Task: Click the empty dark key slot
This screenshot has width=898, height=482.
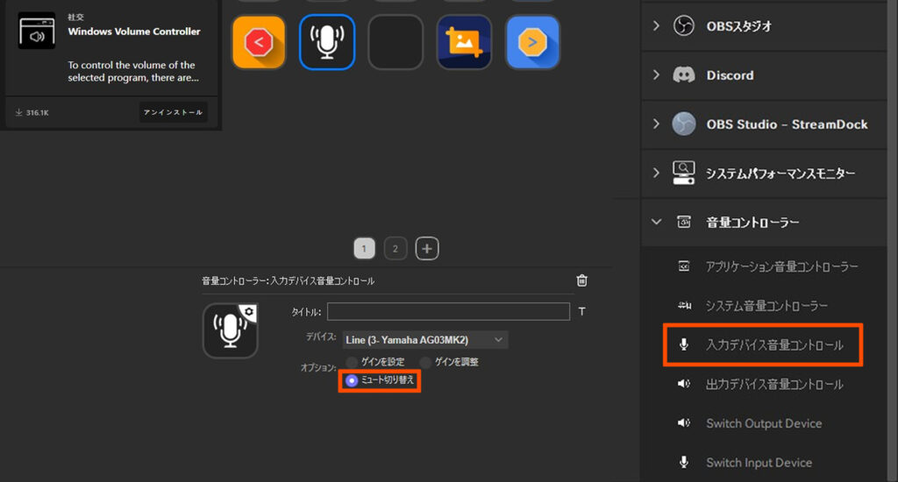Action: tap(396, 42)
